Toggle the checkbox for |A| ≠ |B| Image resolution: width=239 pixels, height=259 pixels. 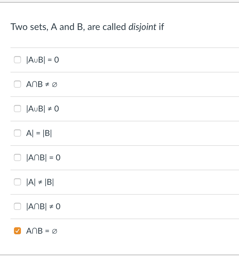tap(17, 182)
